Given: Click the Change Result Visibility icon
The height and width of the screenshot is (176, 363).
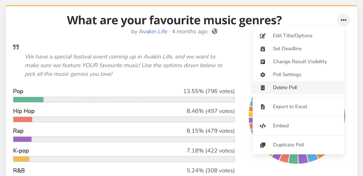Looking at the screenshot, I should pyautogui.click(x=263, y=62).
